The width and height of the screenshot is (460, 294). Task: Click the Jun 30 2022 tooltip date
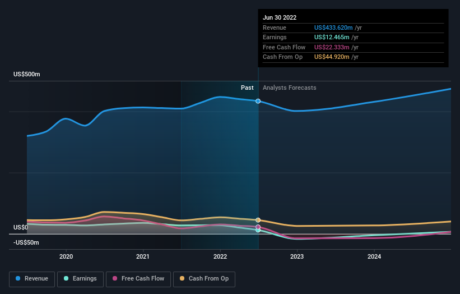[x=280, y=17]
